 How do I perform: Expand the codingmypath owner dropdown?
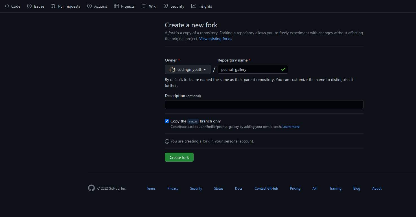[x=188, y=69]
